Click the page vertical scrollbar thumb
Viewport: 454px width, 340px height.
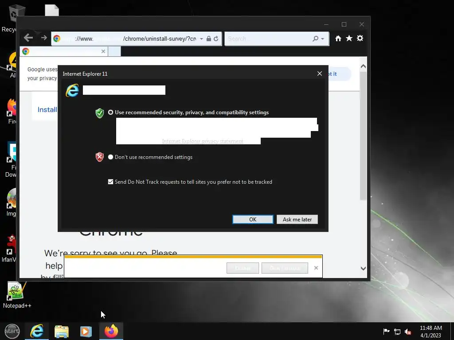[364, 135]
